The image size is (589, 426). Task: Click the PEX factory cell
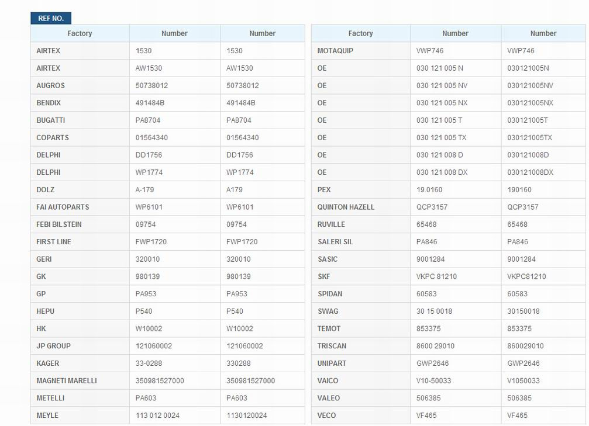pos(361,189)
